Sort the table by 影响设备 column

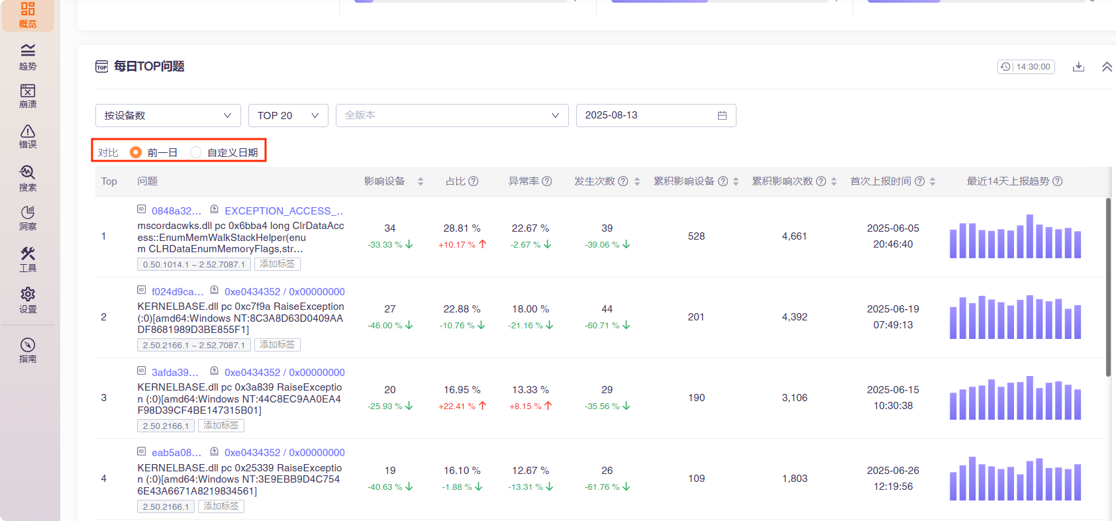tap(421, 181)
